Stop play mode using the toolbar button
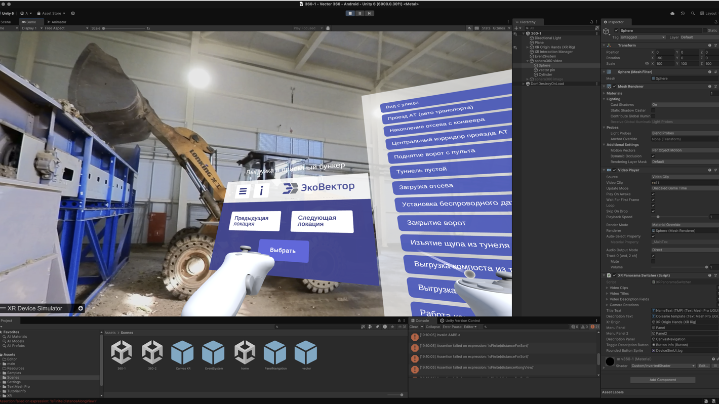Screen dimensions: 719x404 click(350, 13)
